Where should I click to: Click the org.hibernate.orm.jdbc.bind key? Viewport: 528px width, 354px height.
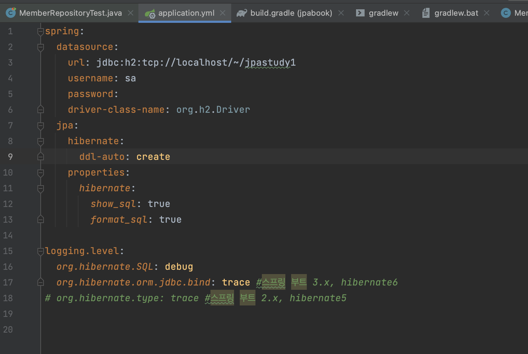tap(133, 283)
